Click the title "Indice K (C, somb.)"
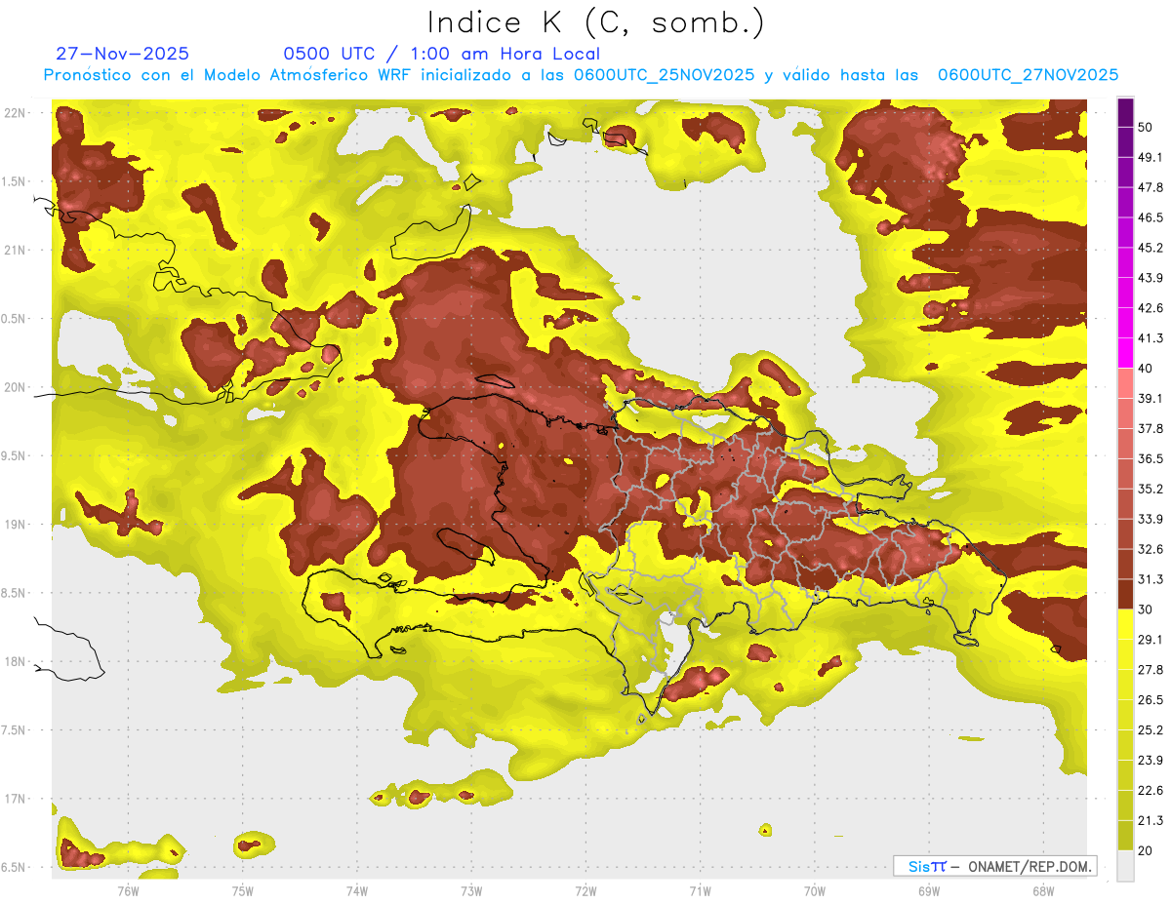Screen dimensions: 1171x904 click(595, 22)
